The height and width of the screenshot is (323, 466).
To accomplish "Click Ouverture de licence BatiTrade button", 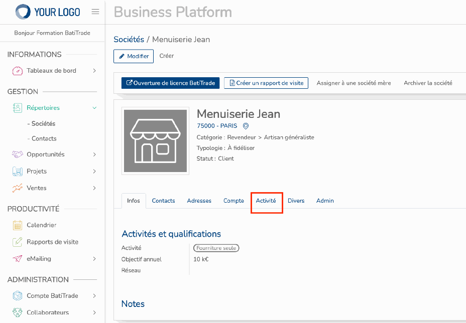I will point(171,83).
